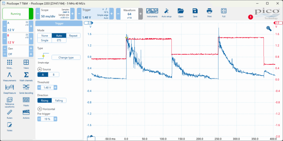Image resolution: width=283 pixels, height=141 pixels.
Task: Click the Auto setup icon
Action: pyautogui.click(x=166, y=12)
